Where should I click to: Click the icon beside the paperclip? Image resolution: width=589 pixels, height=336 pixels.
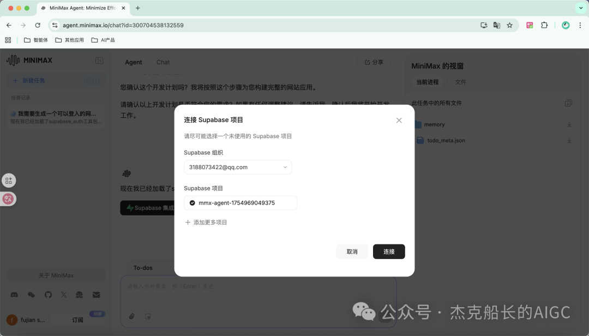(x=148, y=316)
